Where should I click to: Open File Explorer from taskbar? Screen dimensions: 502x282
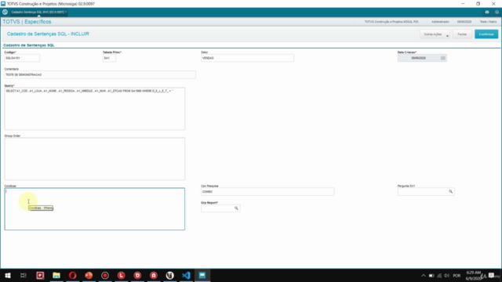[x=56, y=275]
